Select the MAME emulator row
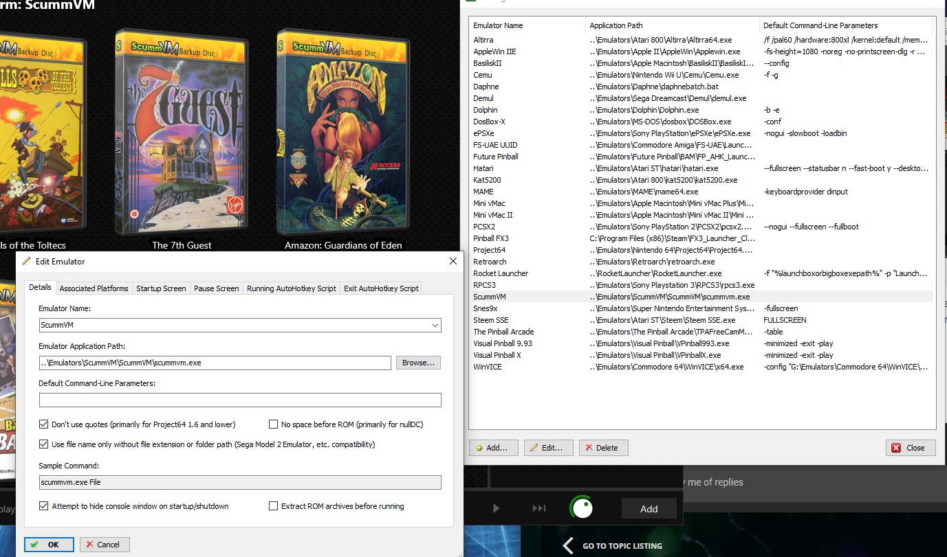The height and width of the screenshot is (557, 947). (x=701, y=192)
